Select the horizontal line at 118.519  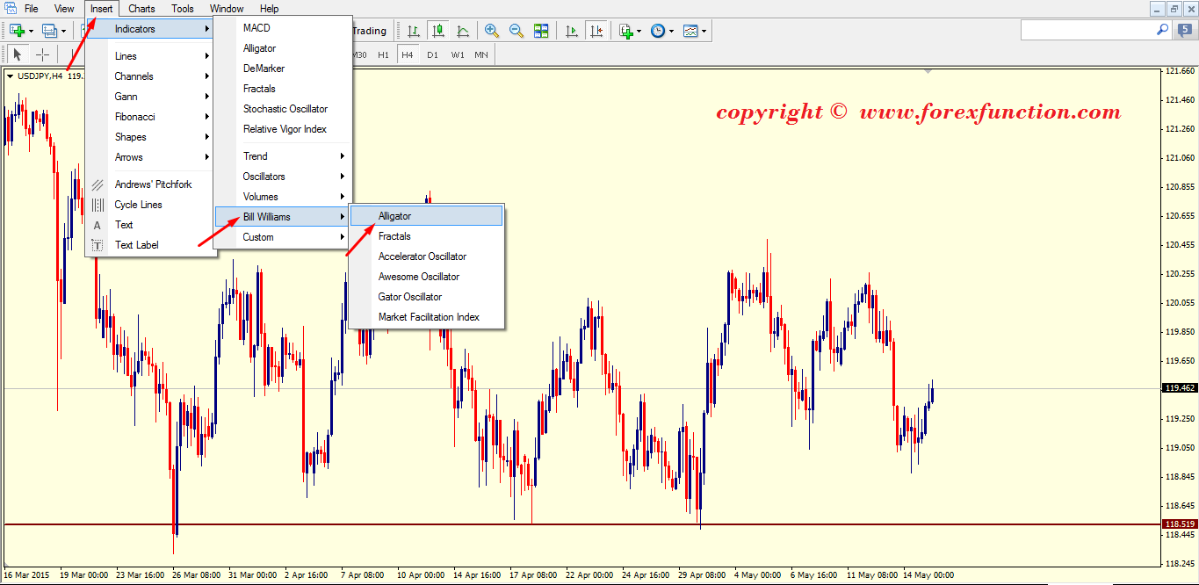[x=581, y=524]
